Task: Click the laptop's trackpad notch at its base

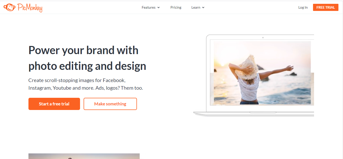Action: [x=263, y=112]
